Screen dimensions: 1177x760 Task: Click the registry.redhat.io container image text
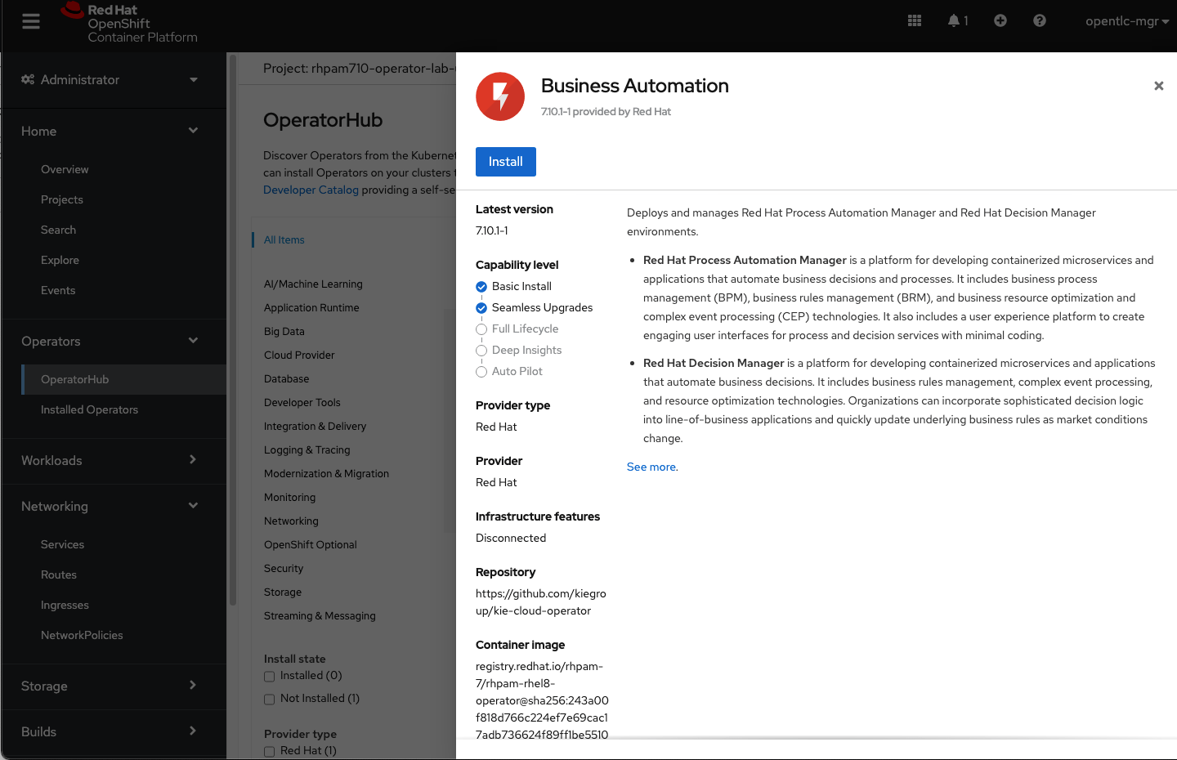[542, 700]
